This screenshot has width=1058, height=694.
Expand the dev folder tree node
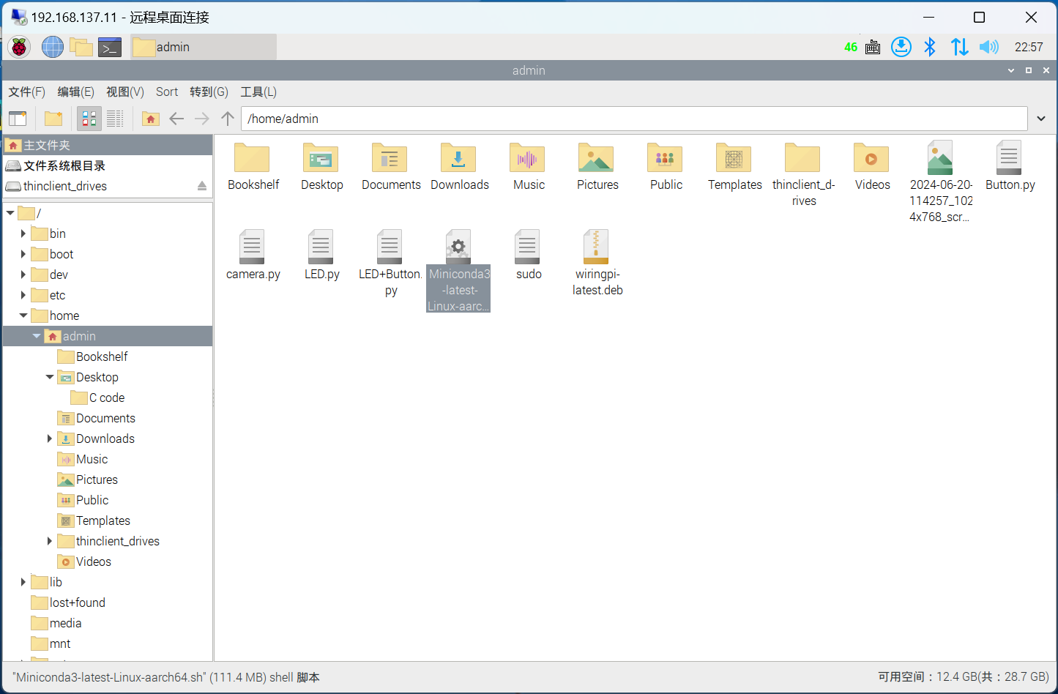coord(23,275)
